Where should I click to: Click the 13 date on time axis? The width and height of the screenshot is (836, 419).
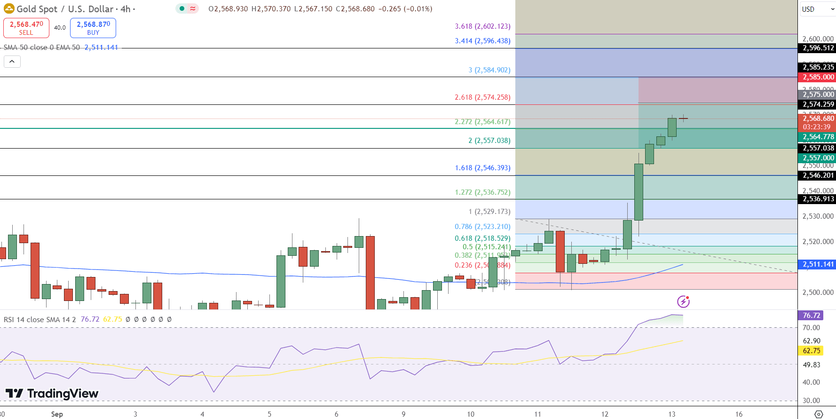[x=672, y=414]
